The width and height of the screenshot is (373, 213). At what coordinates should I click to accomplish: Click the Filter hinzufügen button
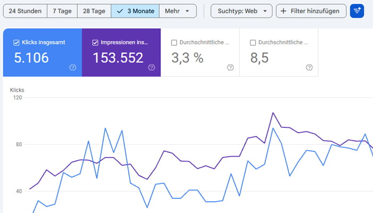311,11
